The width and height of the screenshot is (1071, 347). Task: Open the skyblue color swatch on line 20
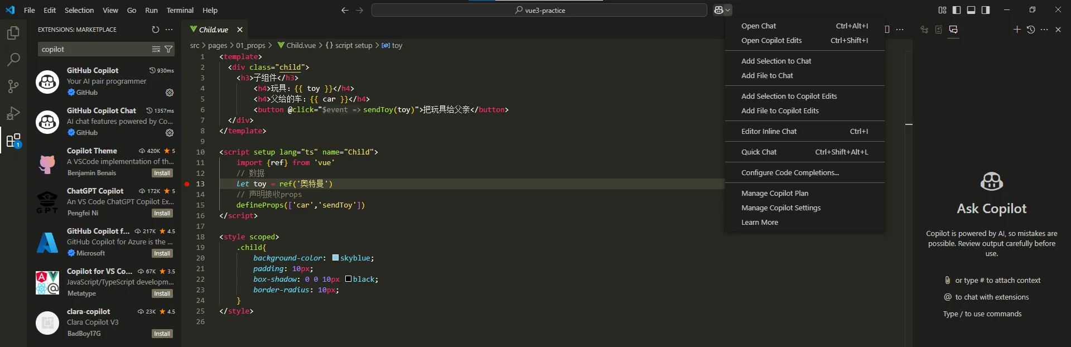point(335,258)
